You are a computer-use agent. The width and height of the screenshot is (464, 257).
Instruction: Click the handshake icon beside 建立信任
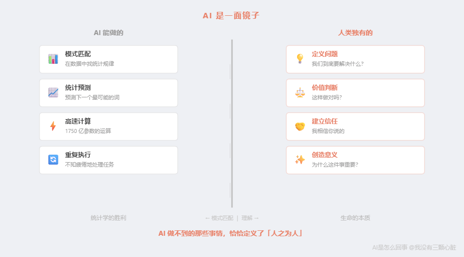300,126
